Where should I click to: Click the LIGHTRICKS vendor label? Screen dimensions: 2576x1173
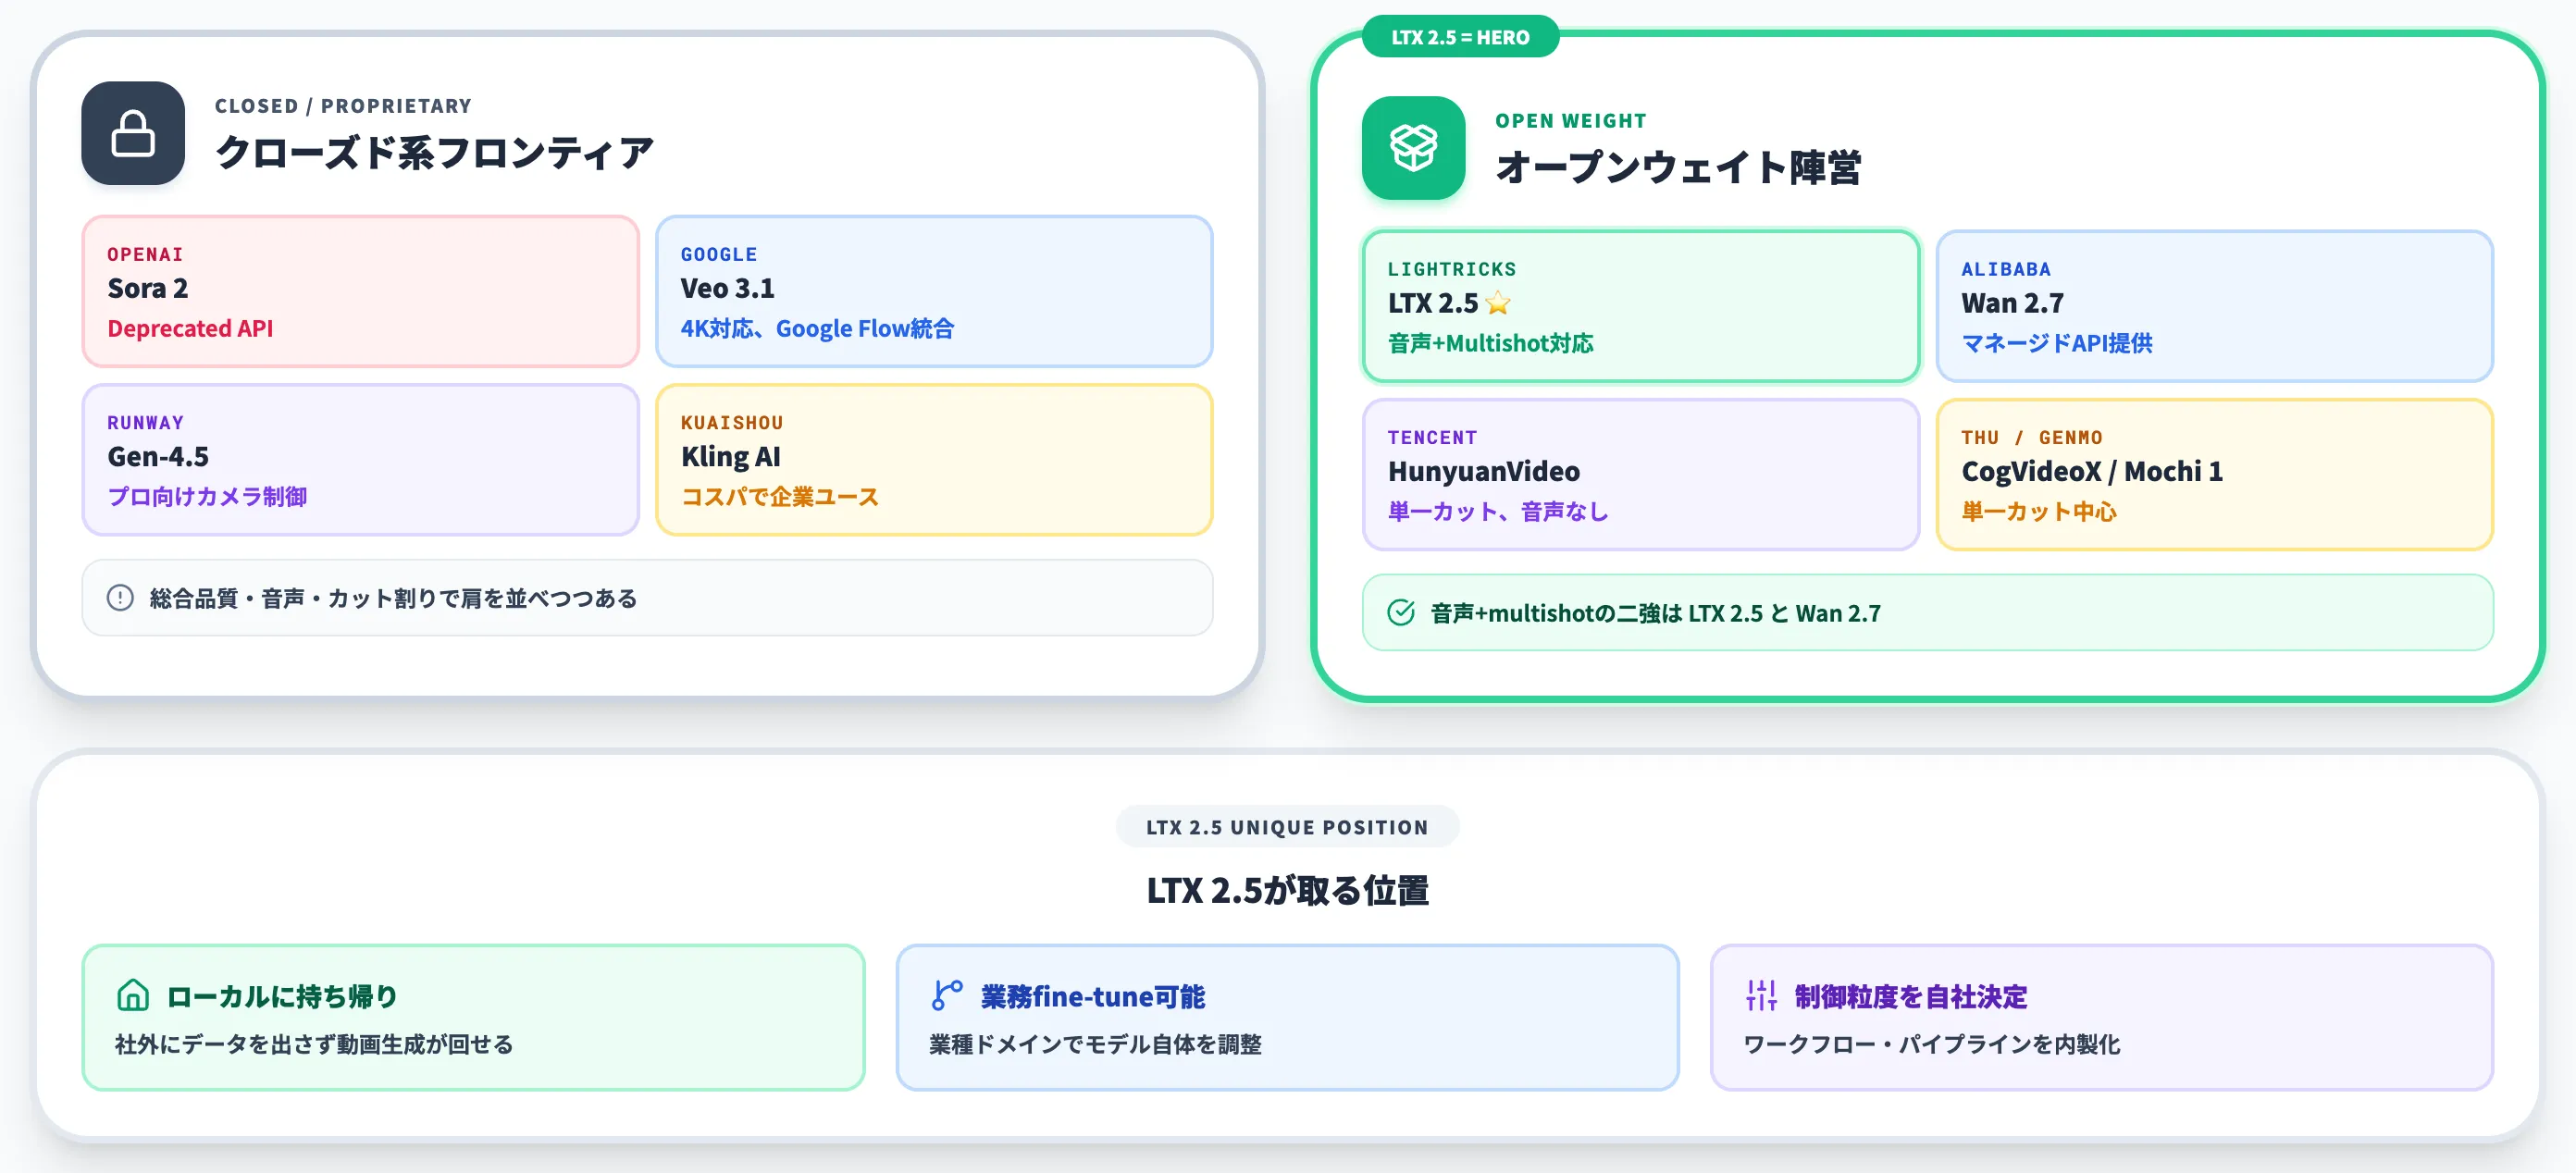[x=1452, y=270]
